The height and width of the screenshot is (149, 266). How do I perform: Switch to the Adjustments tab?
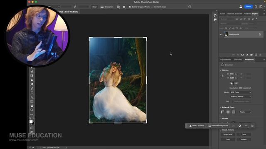tap(226, 60)
